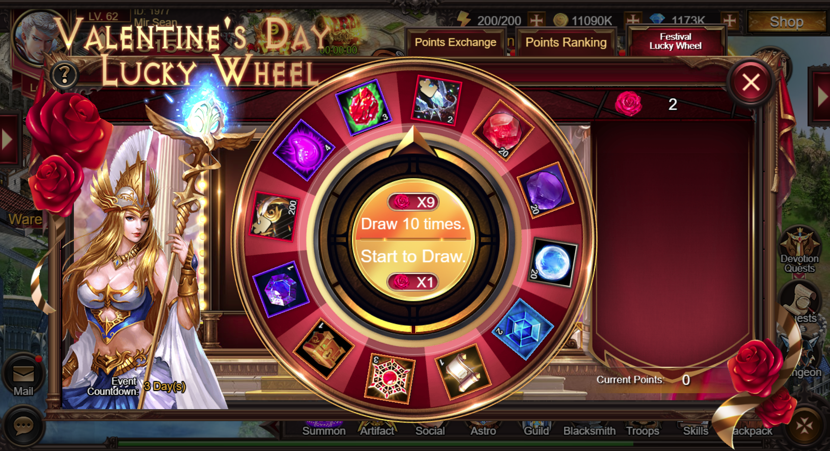
Task: Select the Festival Lucky Wheel tab
Action: (x=675, y=41)
